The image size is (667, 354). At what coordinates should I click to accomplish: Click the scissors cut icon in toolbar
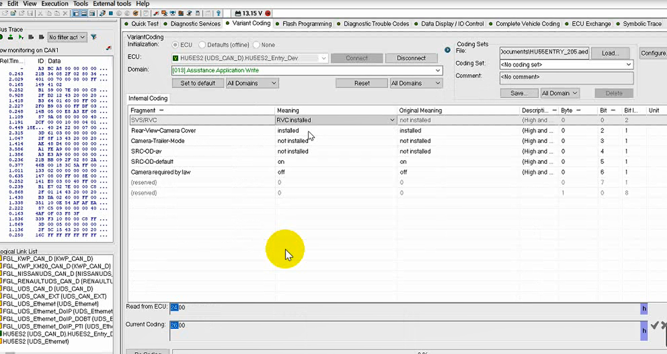[x=40, y=13]
